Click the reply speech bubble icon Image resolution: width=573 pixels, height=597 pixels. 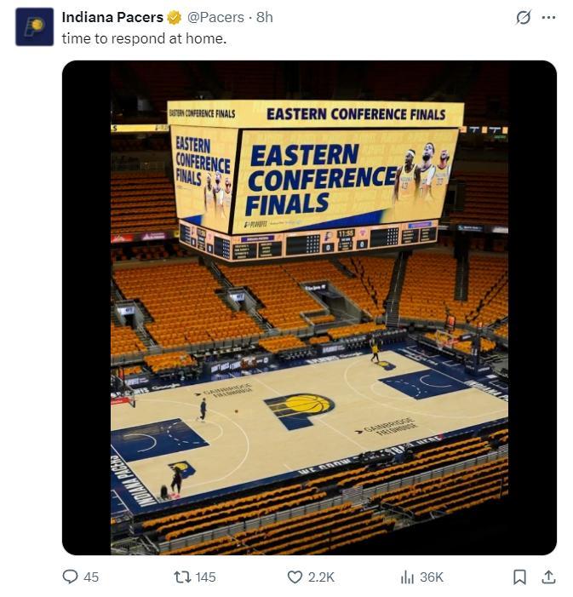(x=71, y=577)
